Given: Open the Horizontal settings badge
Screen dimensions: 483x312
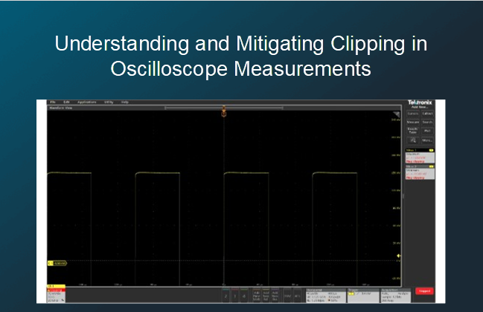Looking at the screenshot, I should click(324, 292).
